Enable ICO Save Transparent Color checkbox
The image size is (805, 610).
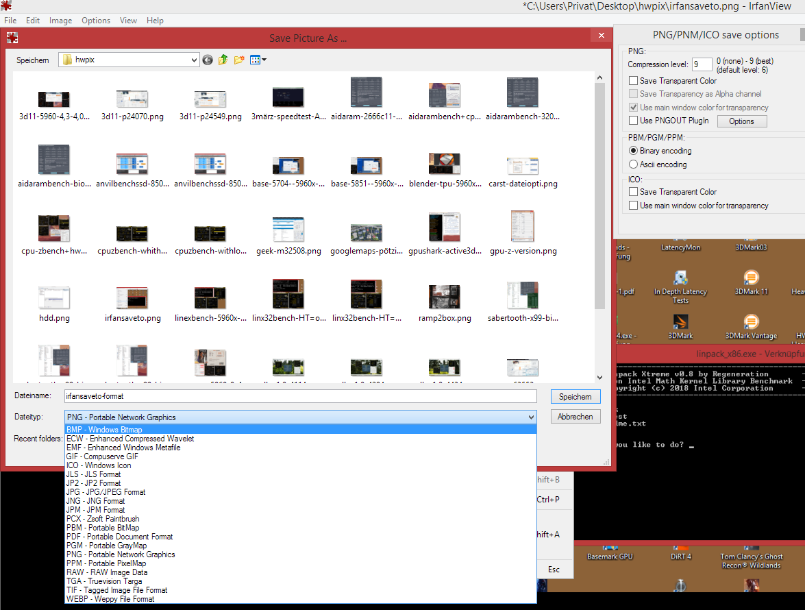634,191
